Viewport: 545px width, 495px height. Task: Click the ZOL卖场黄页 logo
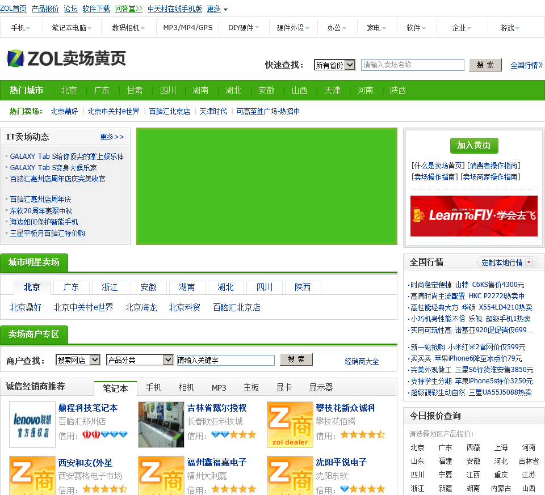pos(66,58)
